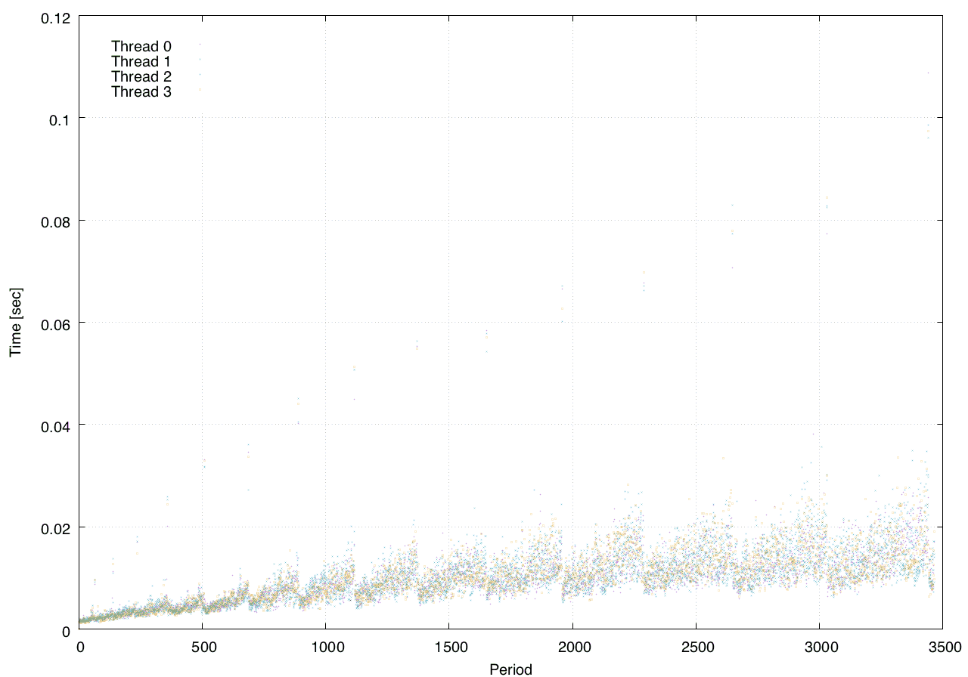Screen dimensions: 968x677
Task: Select the 2000 x-axis tick label
Action: tap(572, 647)
